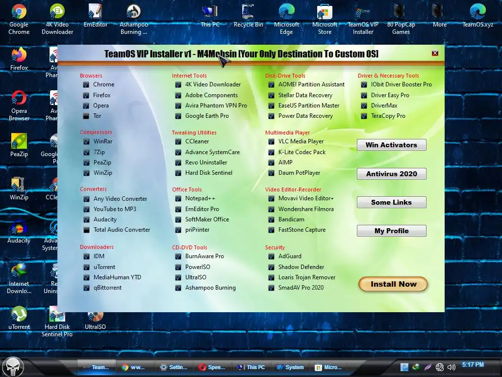Screen dimensions: 502x377
Task: Toggle the IDM checkbox
Action: click(x=86, y=256)
